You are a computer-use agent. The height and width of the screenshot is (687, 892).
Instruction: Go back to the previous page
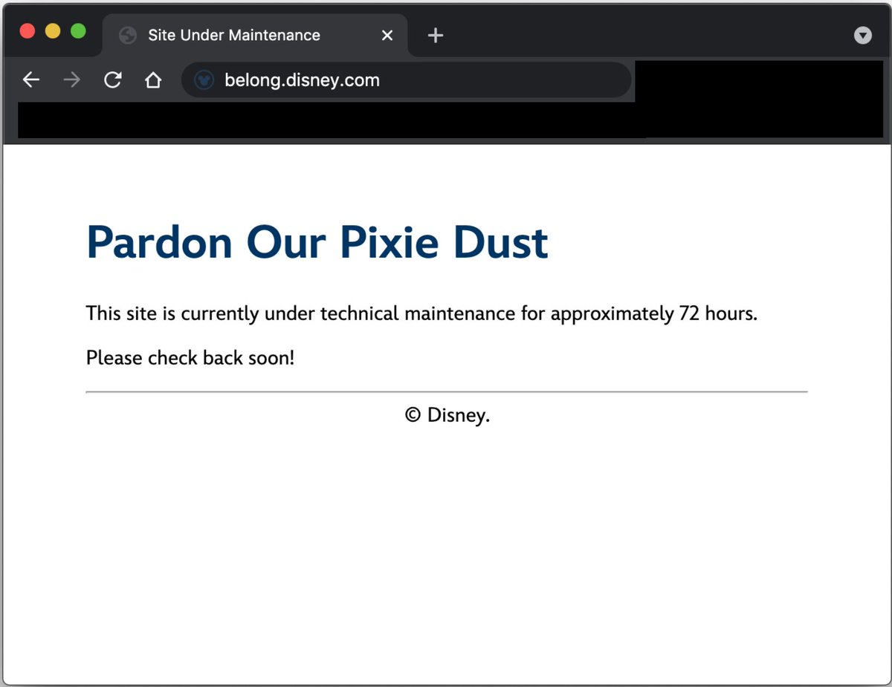click(30, 80)
